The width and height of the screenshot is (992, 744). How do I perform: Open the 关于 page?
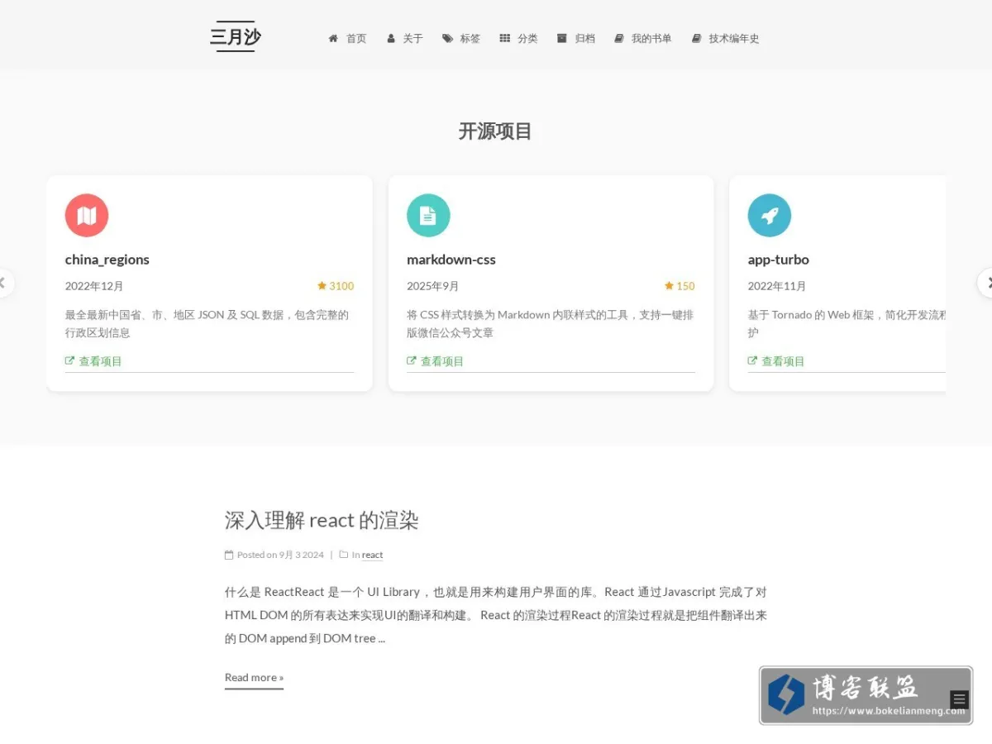point(413,39)
